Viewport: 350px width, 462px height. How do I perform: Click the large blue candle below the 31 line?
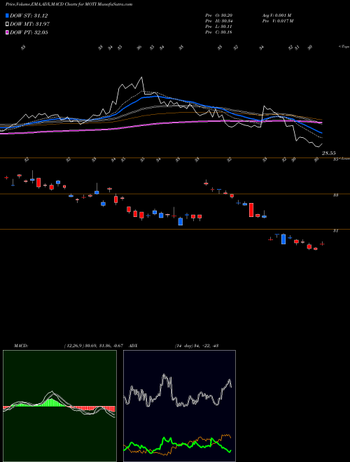pos(283,239)
